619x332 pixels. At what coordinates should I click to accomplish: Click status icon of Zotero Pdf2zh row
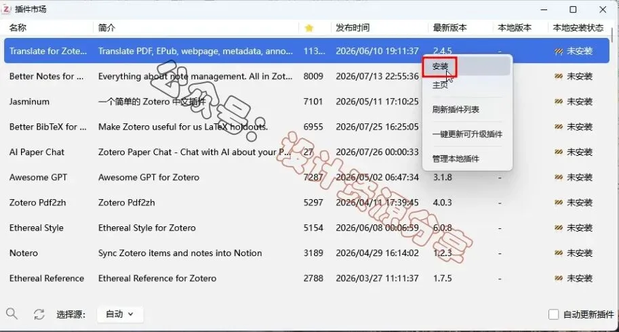coord(558,203)
